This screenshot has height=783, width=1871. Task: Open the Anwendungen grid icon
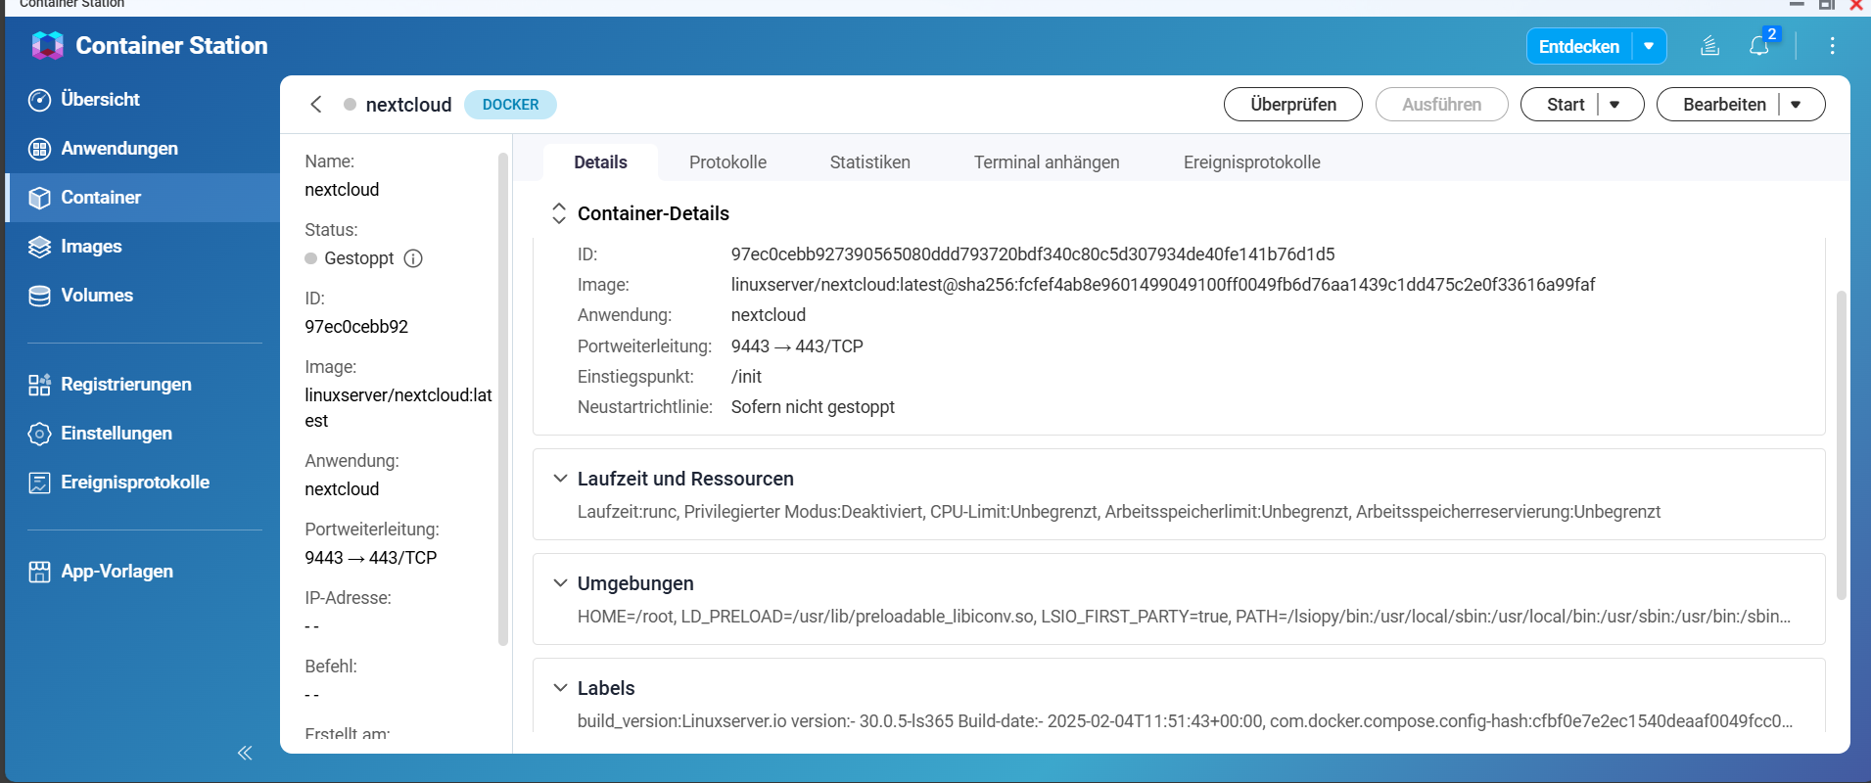pyautogui.click(x=39, y=149)
